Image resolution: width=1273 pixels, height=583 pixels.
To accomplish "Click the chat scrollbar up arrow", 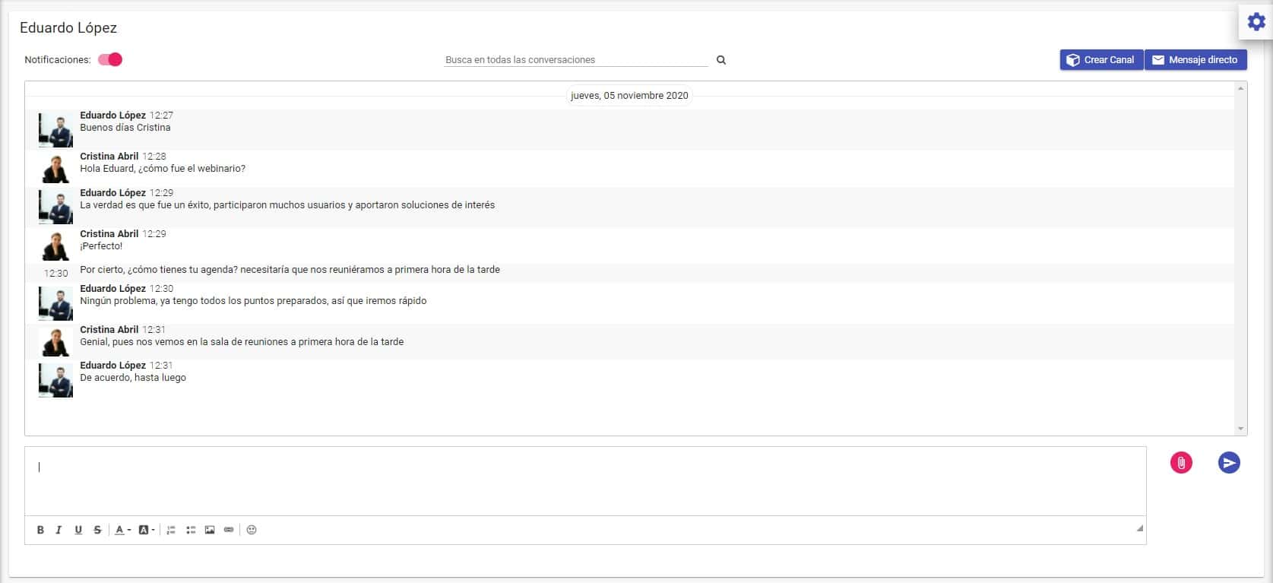I will tap(1241, 89).
